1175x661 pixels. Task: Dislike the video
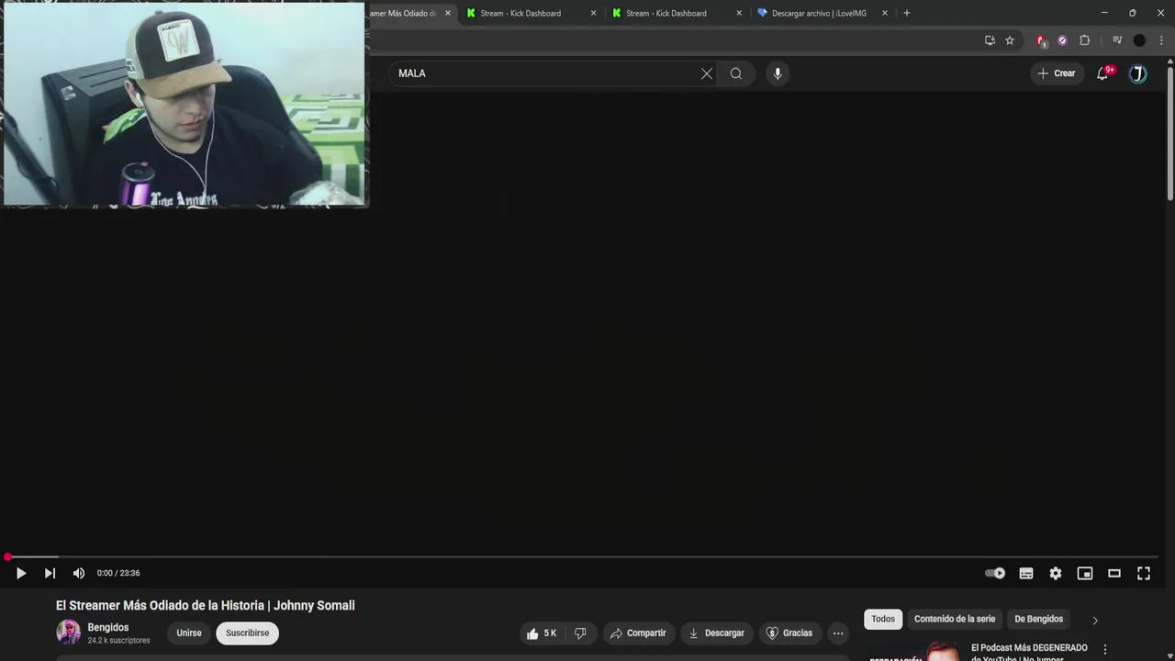pos(580,633)
